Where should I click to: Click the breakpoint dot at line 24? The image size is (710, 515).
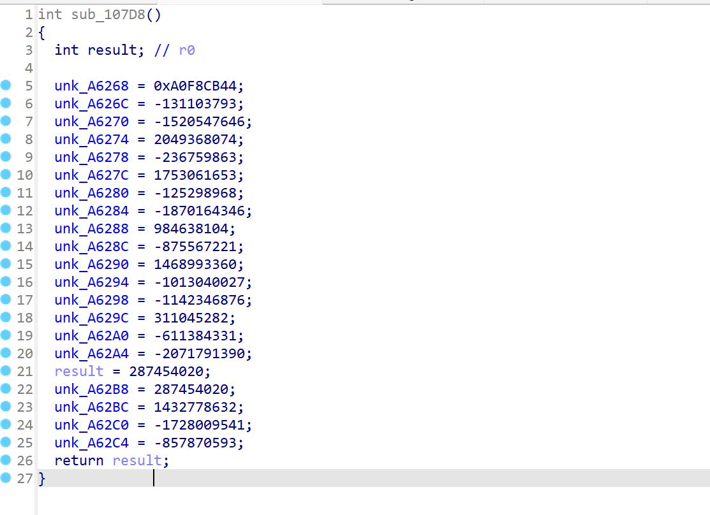tap(6, 424)
